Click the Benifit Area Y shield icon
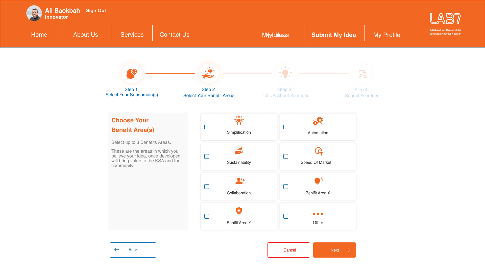Screen dimensions: 485x273 coord(239,211)
